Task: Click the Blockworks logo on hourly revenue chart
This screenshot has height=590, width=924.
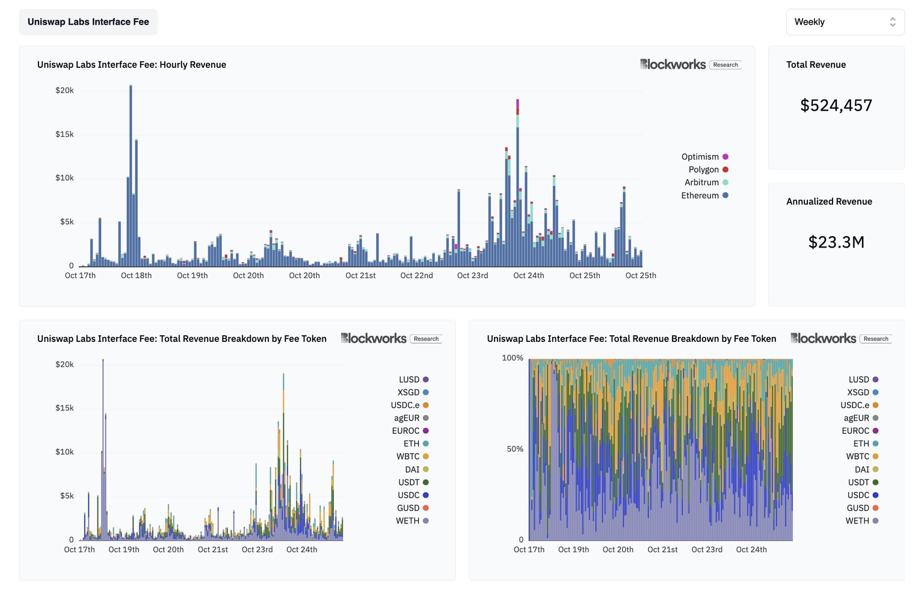Action: pos(673,64)
